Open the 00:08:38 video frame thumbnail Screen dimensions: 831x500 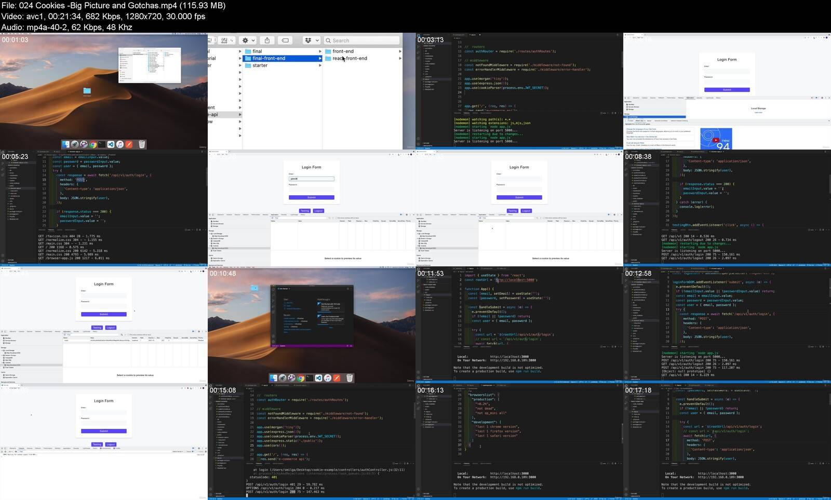[727, 208]
